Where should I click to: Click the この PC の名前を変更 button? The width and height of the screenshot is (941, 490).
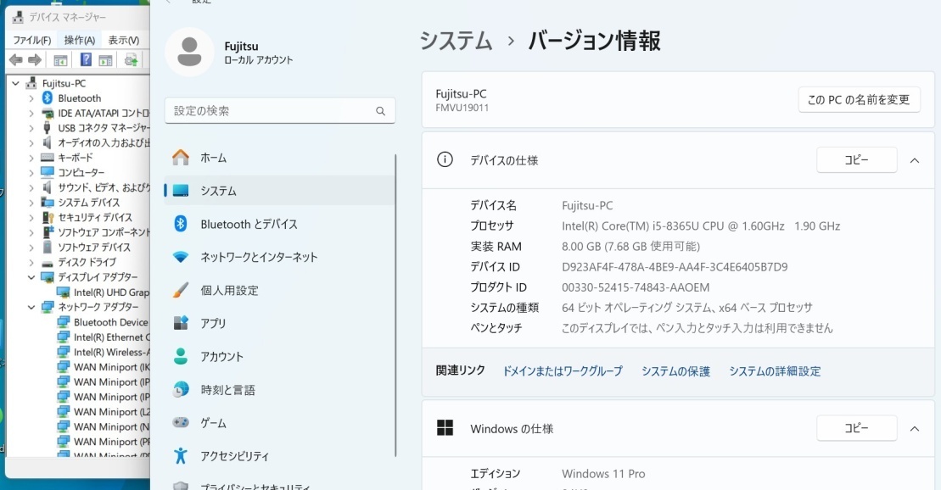click(x=859, y=99)
